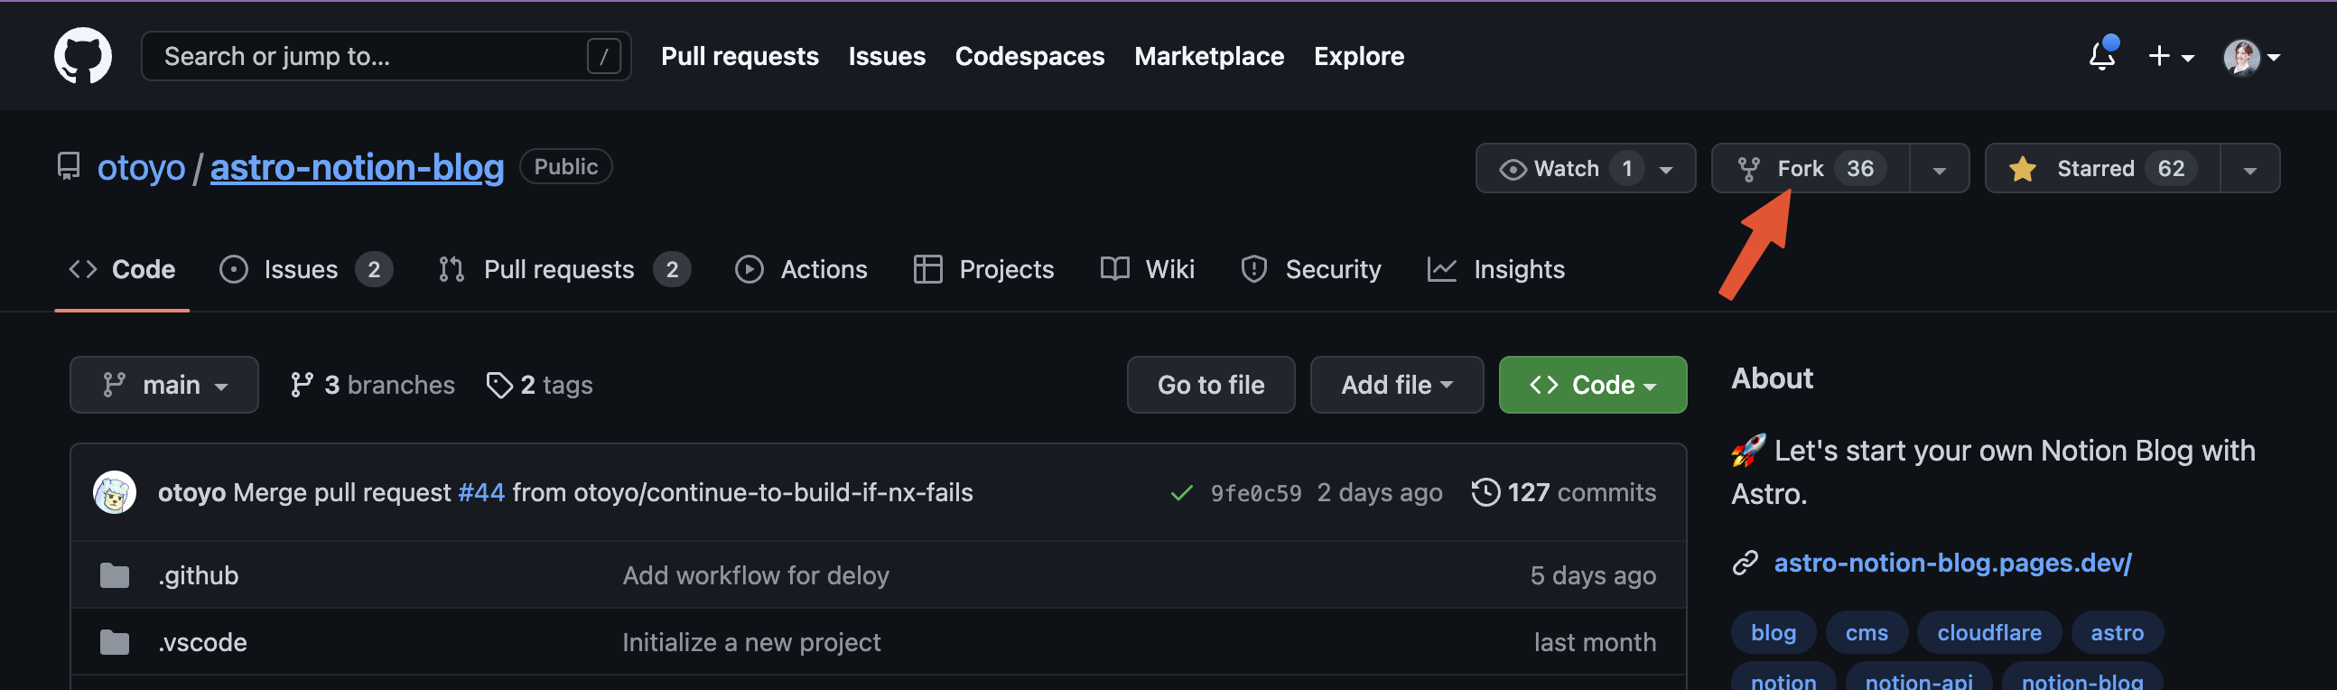The height and width of the screenshot is (690, 2337).
Task: Select the cloudflare topic tag
Action: click(x=1988, y=633)
